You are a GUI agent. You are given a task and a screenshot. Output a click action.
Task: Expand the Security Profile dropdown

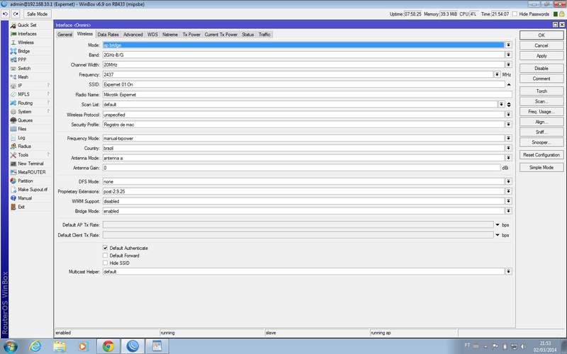508,125
